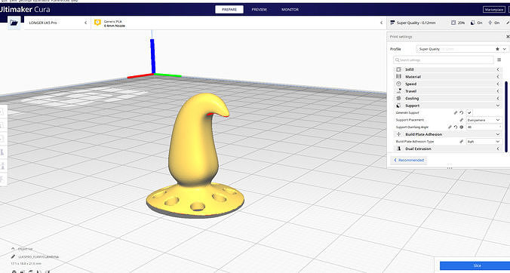The image size is (510, 273).
Task: Click the Build Plate Adhesion category icon
Action: [x=398, y=134]
